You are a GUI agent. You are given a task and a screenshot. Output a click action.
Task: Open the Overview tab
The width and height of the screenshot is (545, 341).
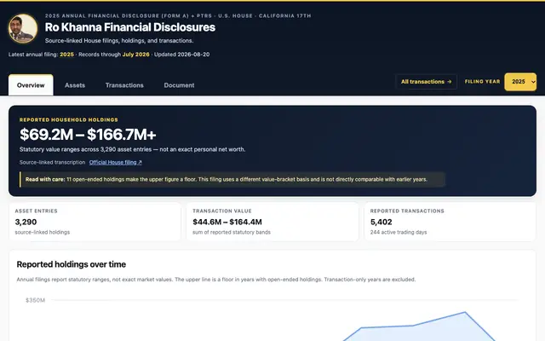[x=31, y=85]
